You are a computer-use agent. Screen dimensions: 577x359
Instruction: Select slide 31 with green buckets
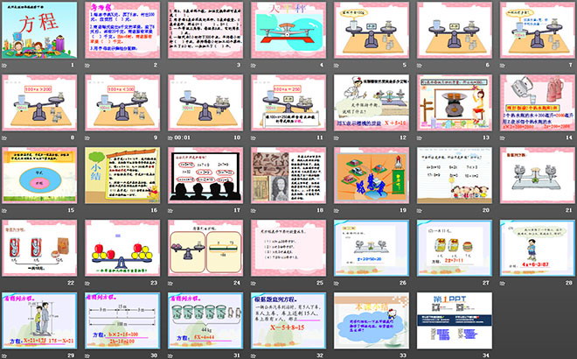(205, 320)
